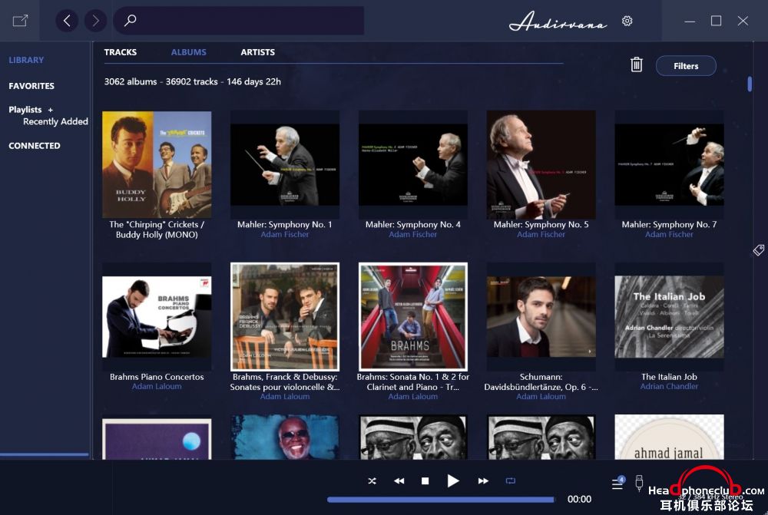Click Adam Fischer link under Symphony No. 7

pos(669,235)
